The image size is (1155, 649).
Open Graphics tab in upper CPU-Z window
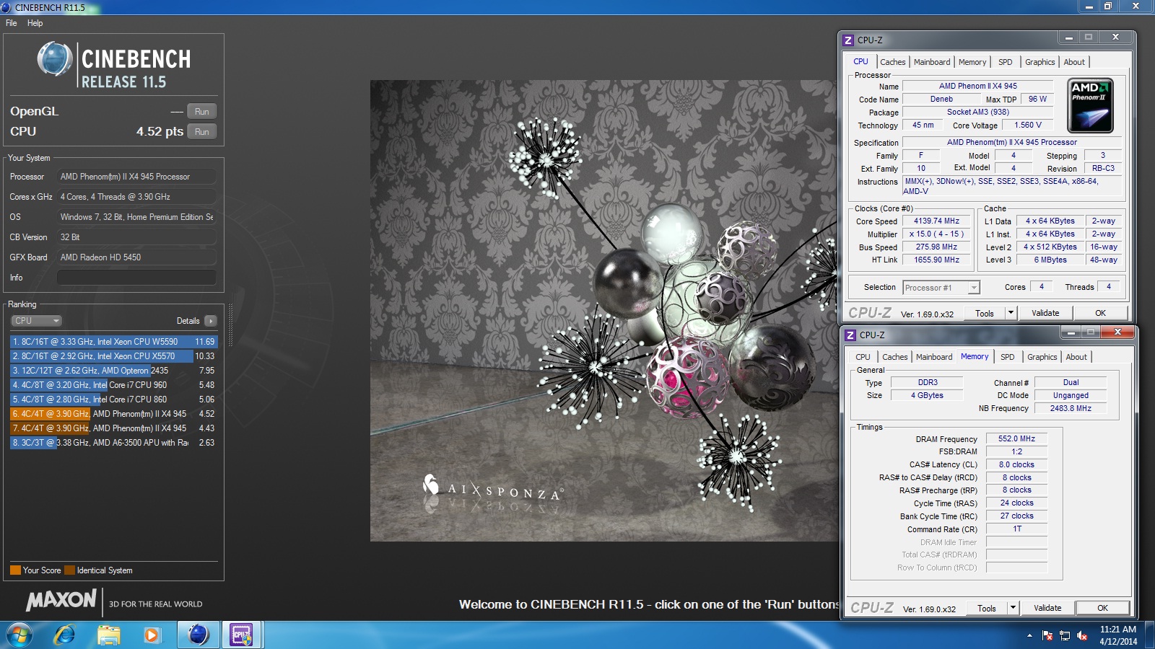[1040, 62]
